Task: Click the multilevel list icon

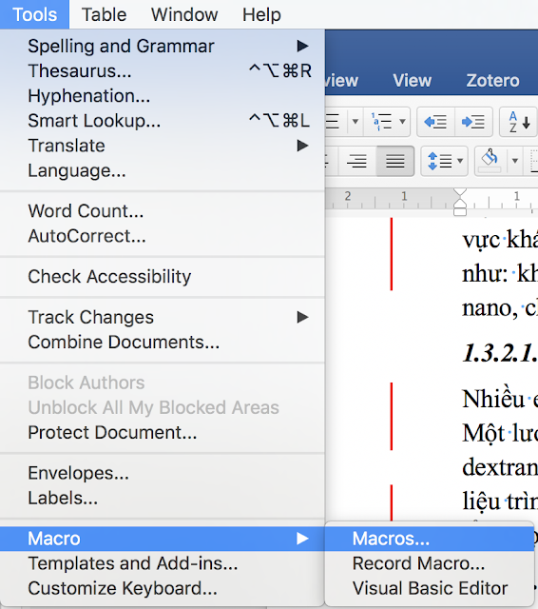Action: click(381, 122)
